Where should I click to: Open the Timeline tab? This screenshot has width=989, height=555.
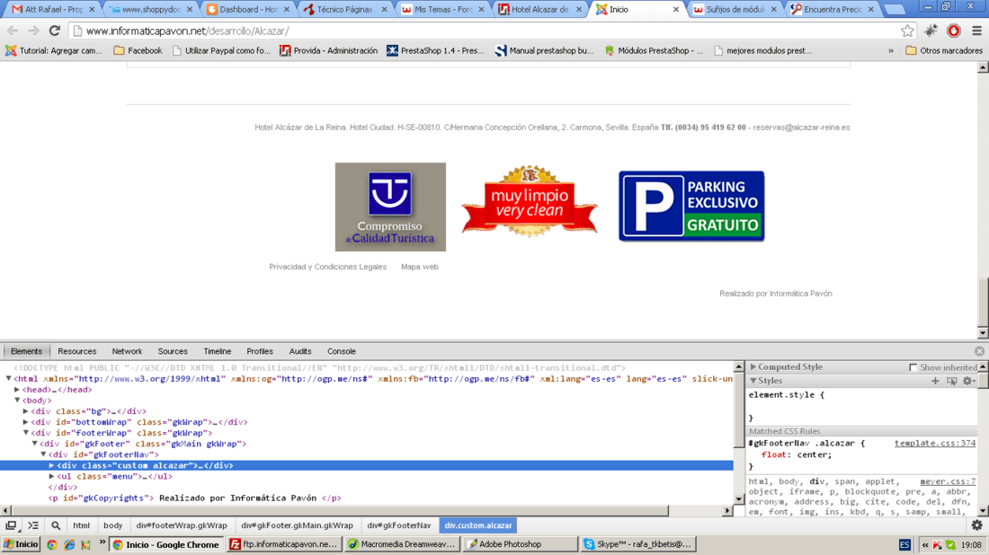217,351
